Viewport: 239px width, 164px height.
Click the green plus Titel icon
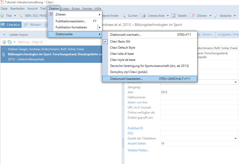pos(2,15)
